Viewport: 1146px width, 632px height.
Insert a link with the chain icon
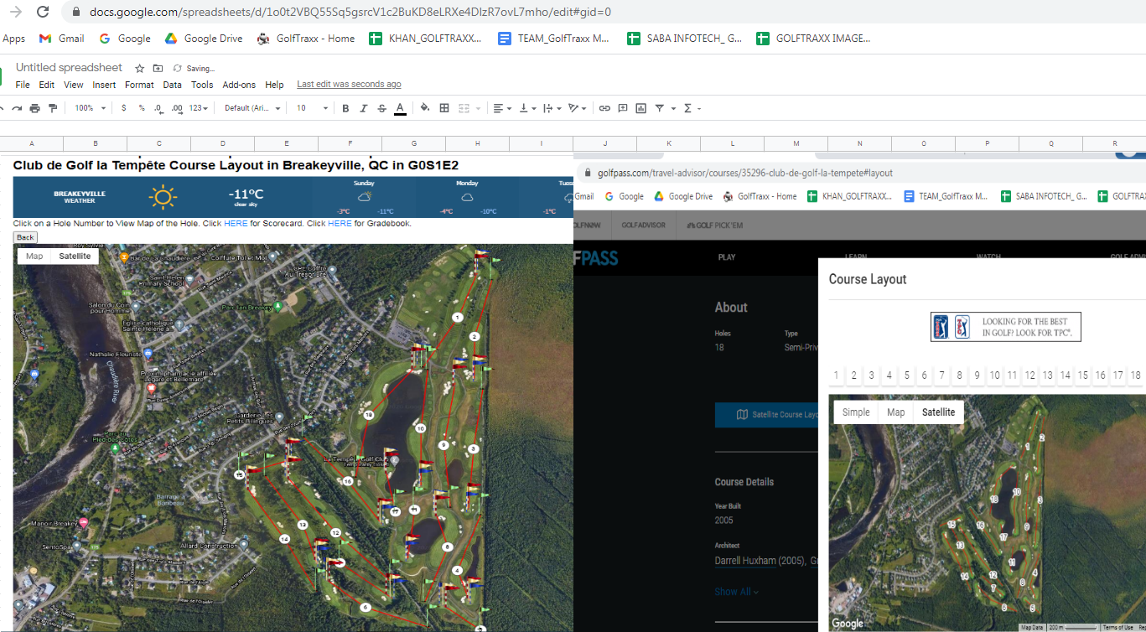(604, 108)
